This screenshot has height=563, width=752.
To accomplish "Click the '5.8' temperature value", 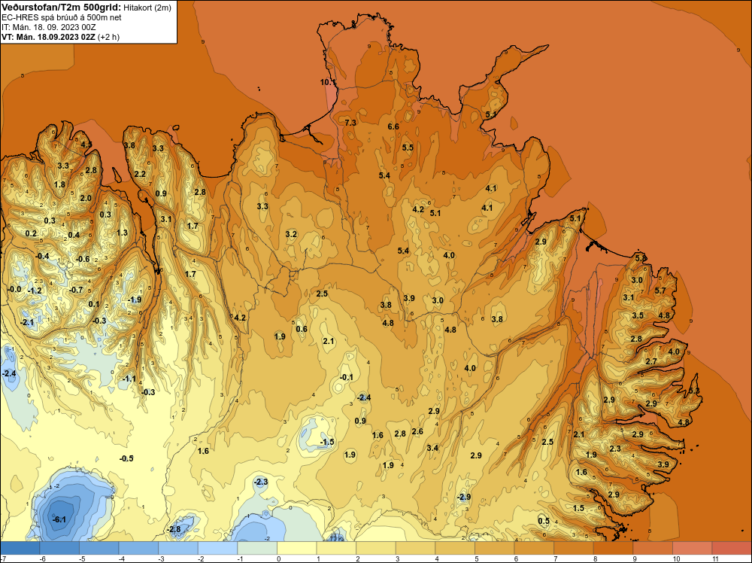I will coord(641,259).
